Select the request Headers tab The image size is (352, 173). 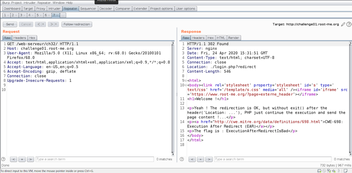point(19,38)
